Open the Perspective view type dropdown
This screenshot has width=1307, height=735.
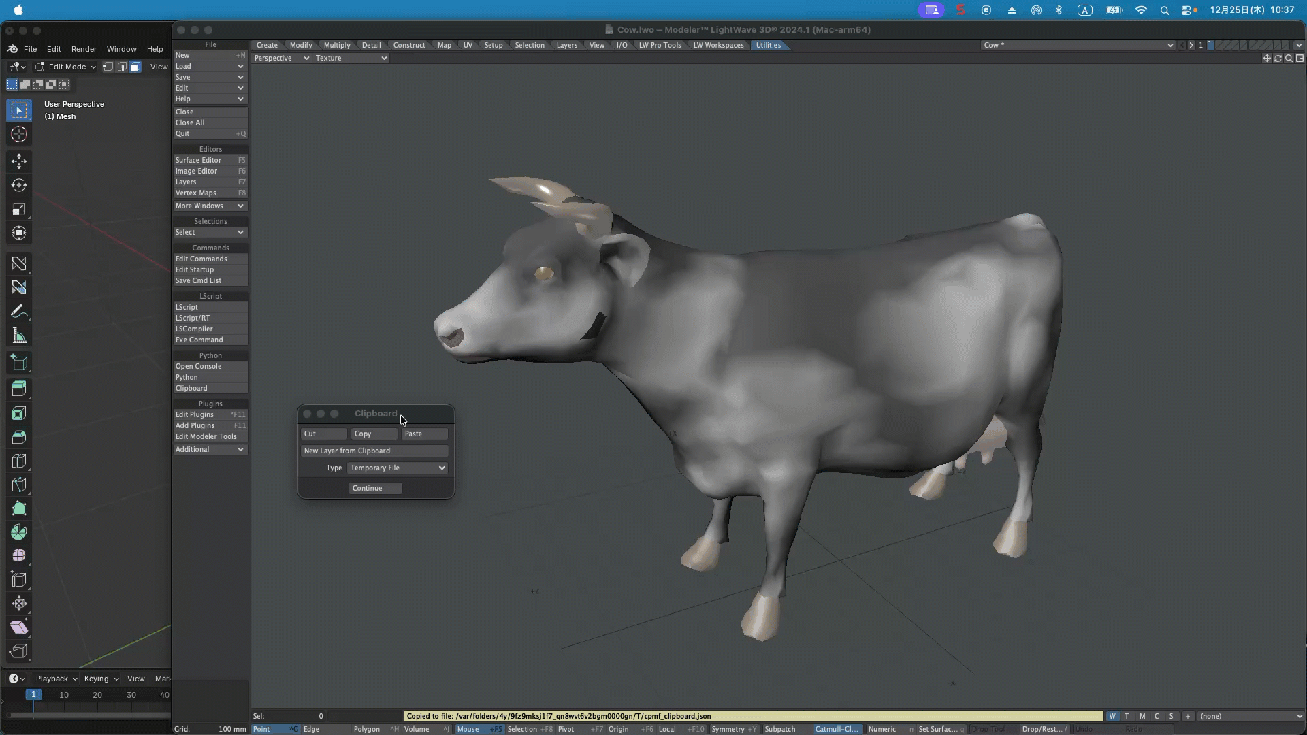281,59
